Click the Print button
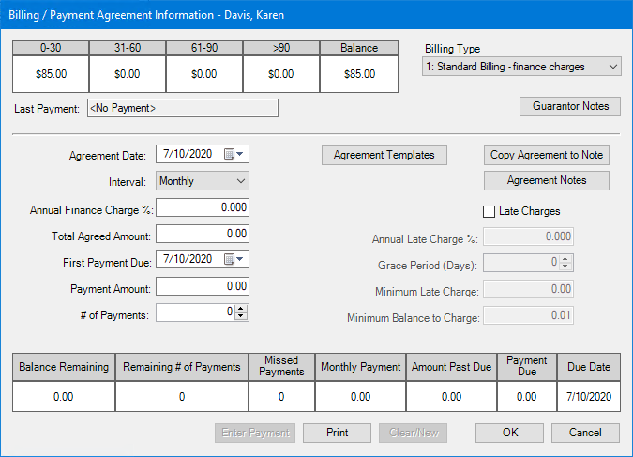Screen dimensions: 633x457 point(337,433)
